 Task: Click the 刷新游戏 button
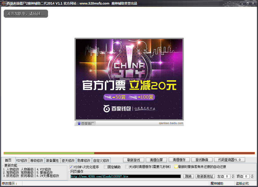point(134,160)
